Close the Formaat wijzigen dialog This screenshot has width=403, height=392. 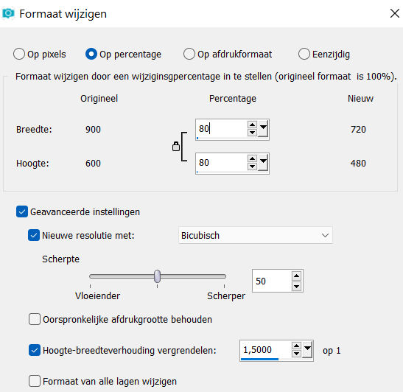(394, 13)
